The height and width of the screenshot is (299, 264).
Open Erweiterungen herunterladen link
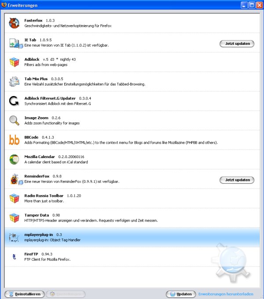[226, 294]
